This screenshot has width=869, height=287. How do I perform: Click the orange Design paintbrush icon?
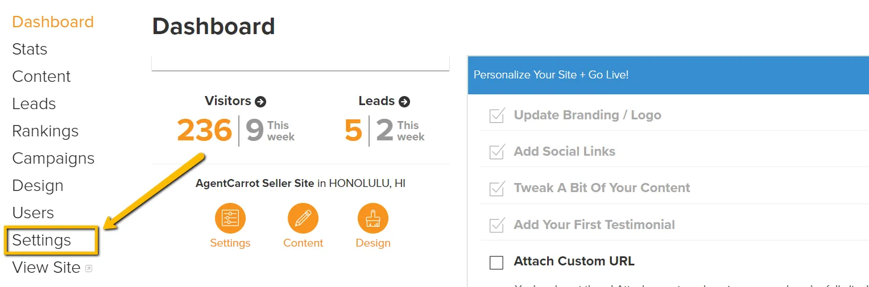click(x=373, y=218)
